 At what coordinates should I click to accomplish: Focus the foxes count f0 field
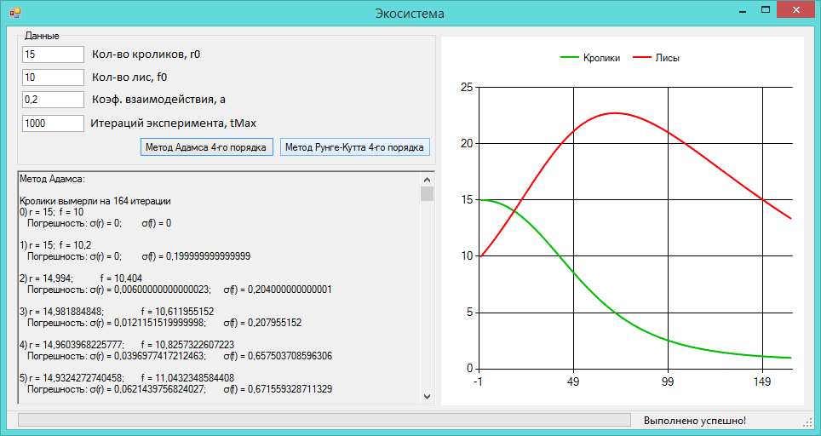tap(53, 77)
